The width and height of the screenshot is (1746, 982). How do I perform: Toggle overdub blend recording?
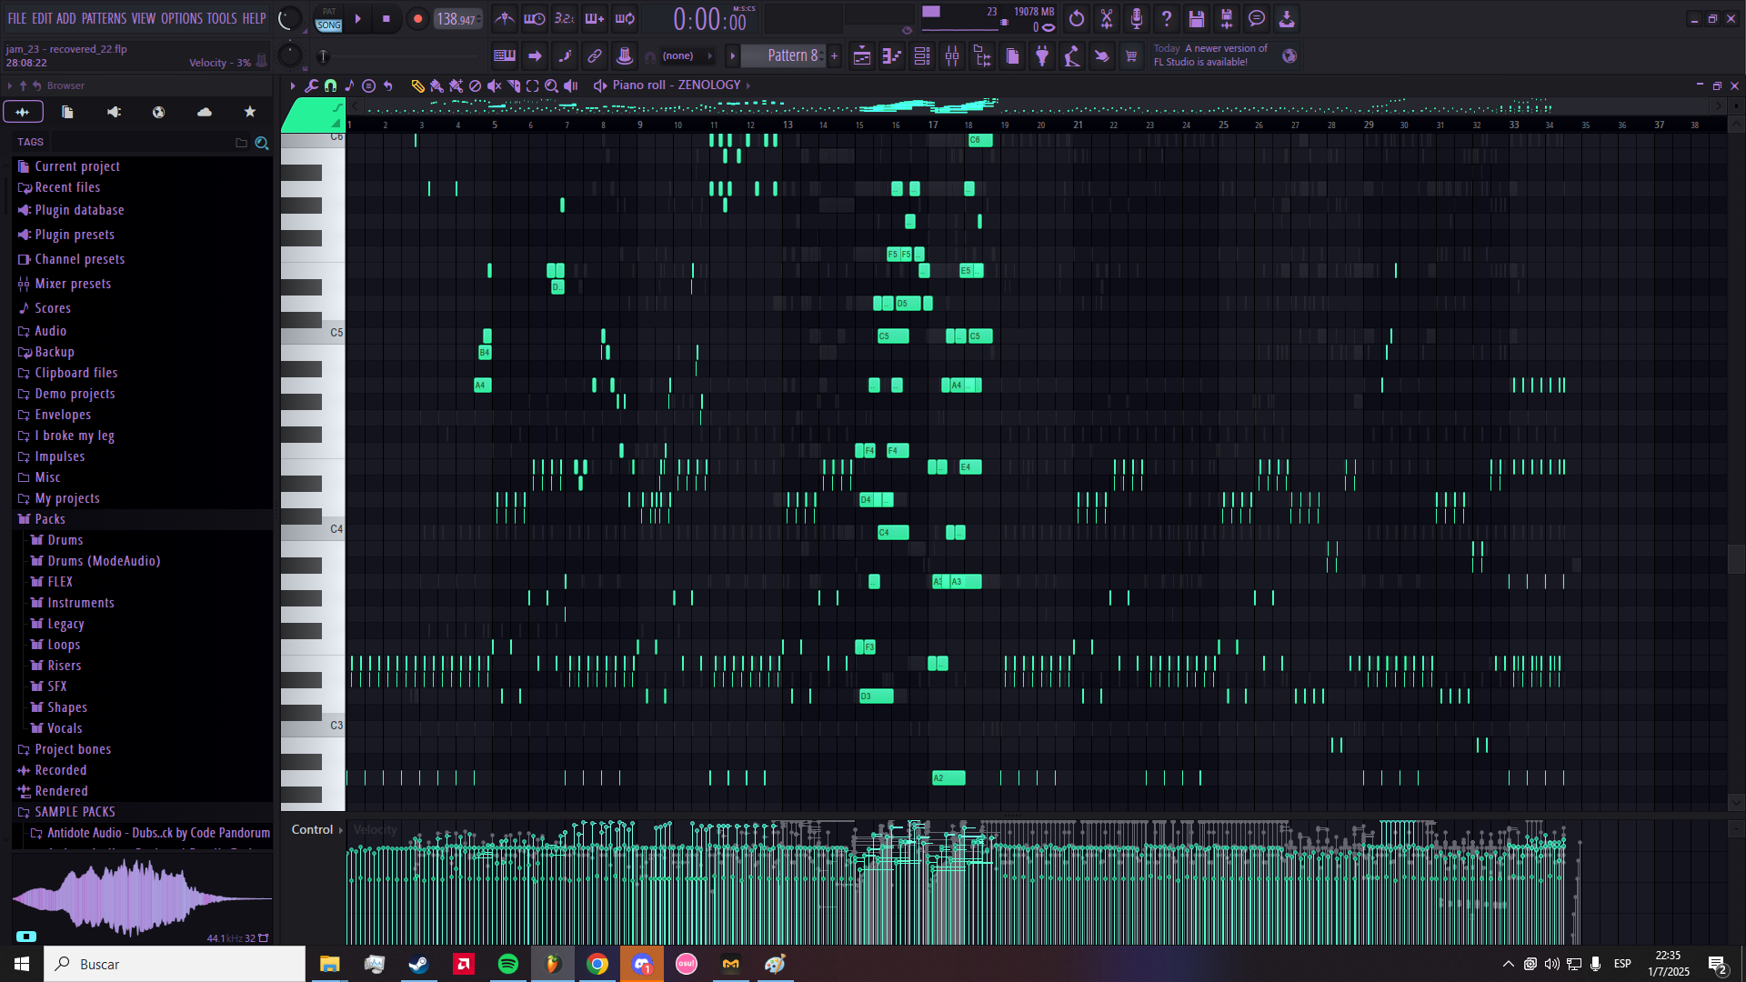(x=595, y=18)
